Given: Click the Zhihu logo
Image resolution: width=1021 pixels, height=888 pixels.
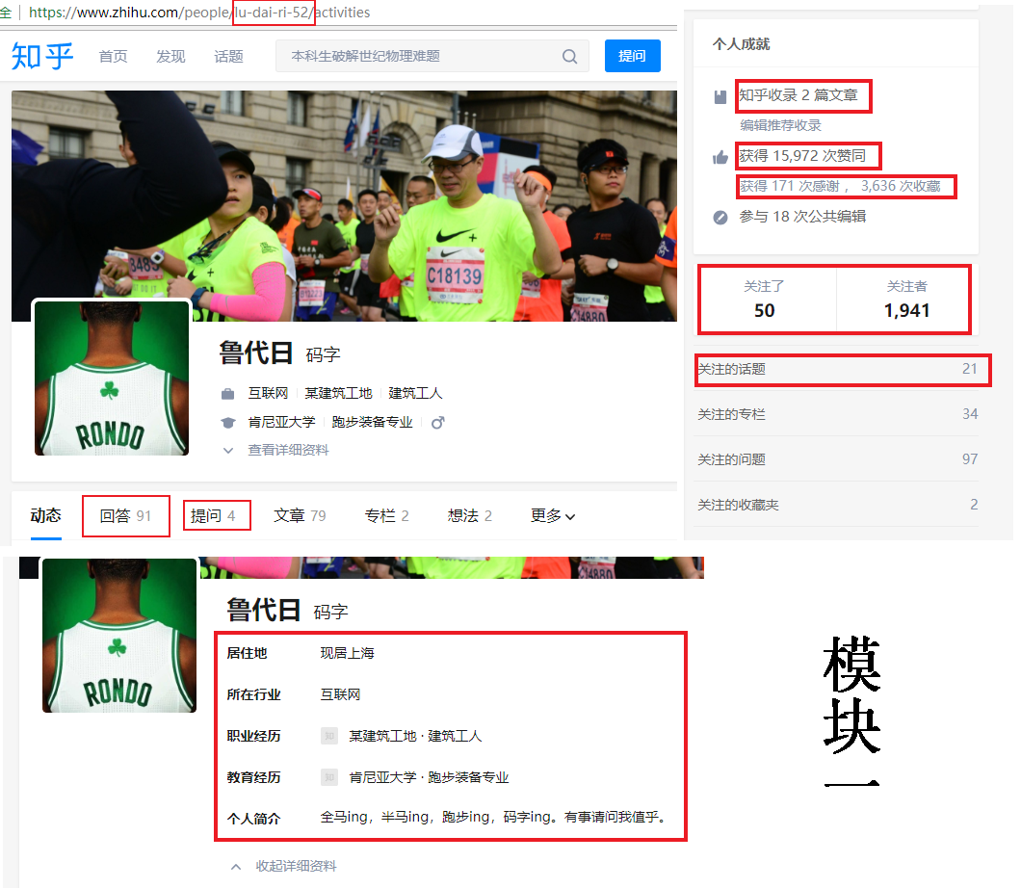Looking at the screenshot, I should click(x=41, y=56).
